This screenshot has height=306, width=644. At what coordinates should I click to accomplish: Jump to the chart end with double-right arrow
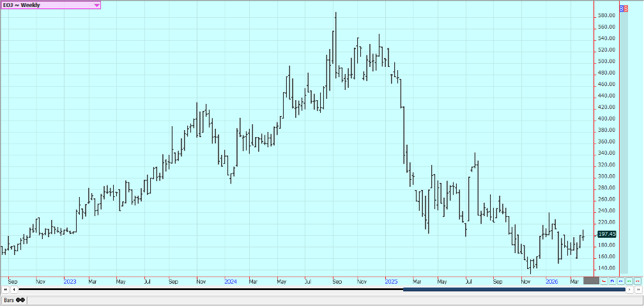(x=638, y=289)
